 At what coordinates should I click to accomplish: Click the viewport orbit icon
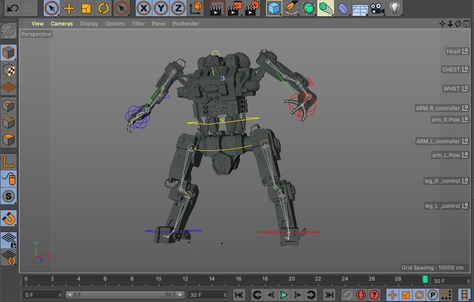pos(458,24)
